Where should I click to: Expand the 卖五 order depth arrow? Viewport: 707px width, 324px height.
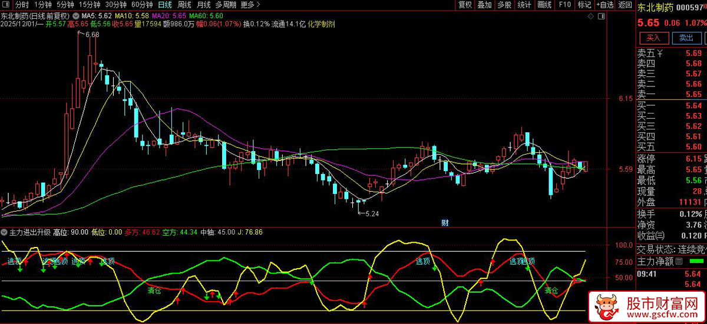660,54
